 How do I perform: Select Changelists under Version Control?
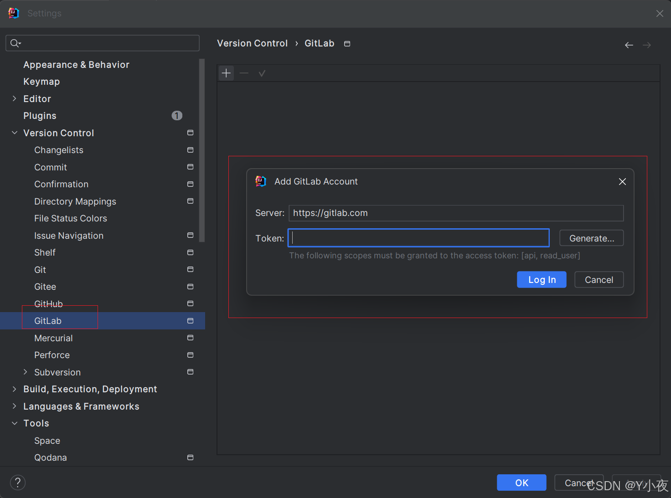[59, 150]
